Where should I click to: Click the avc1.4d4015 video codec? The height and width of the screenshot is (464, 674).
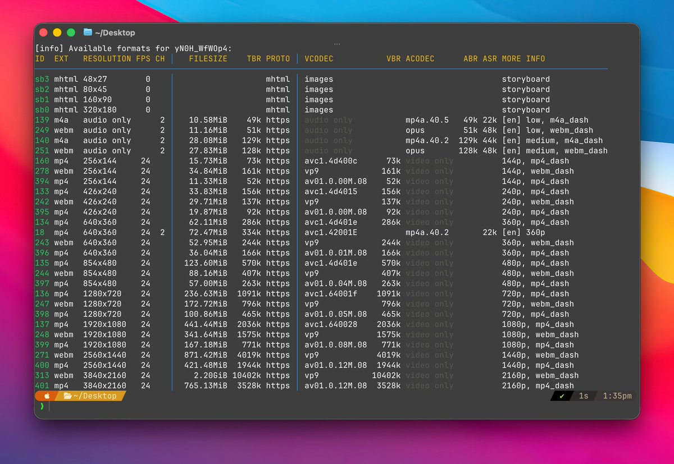331,192
